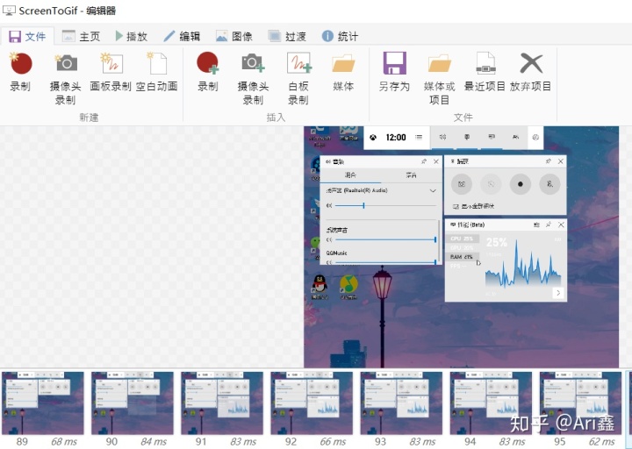Click the record last 30 seconds button
Screen dimensions: 632x449
coord(491,184)
